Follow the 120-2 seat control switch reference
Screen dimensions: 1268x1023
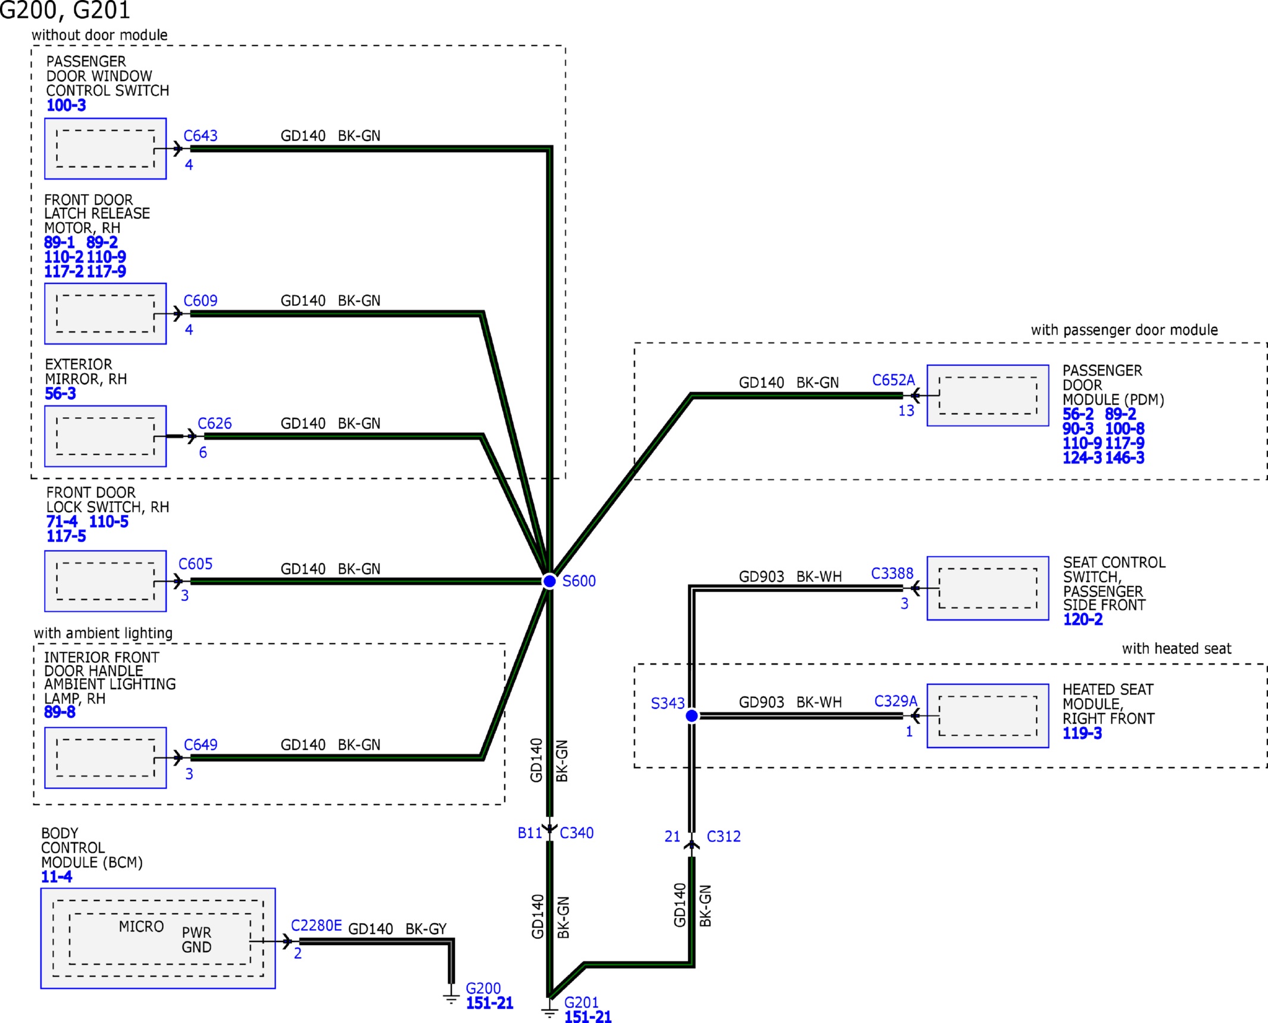tap(1082, 620)
